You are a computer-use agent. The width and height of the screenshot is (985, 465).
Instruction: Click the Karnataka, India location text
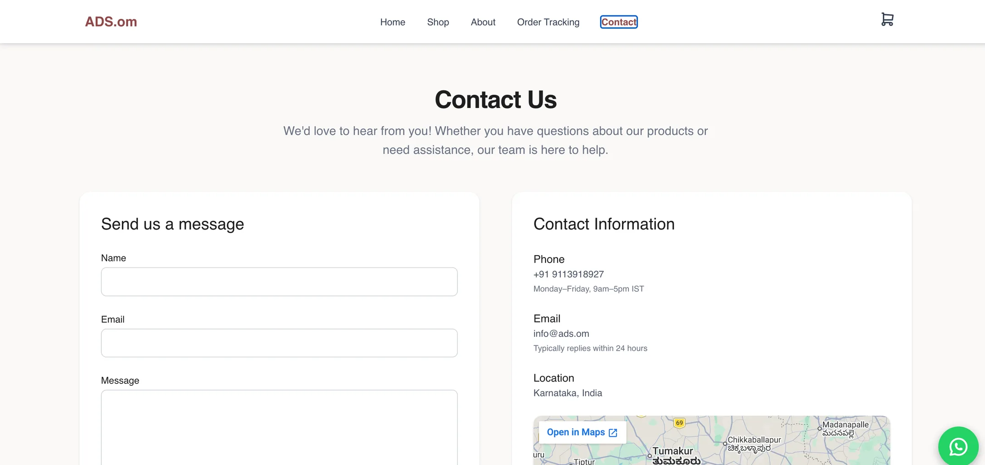pos(568,393)
